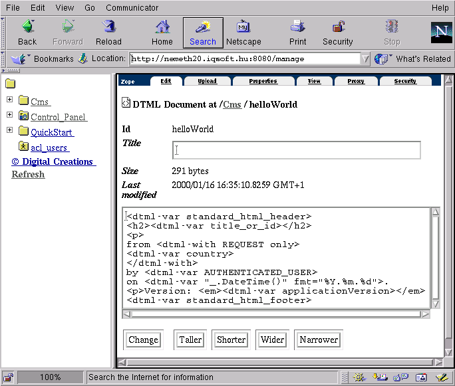The height and width of the screenshot is (386, 455).
Task: Click the acl_users user folder icon
Action: point(23,146)
